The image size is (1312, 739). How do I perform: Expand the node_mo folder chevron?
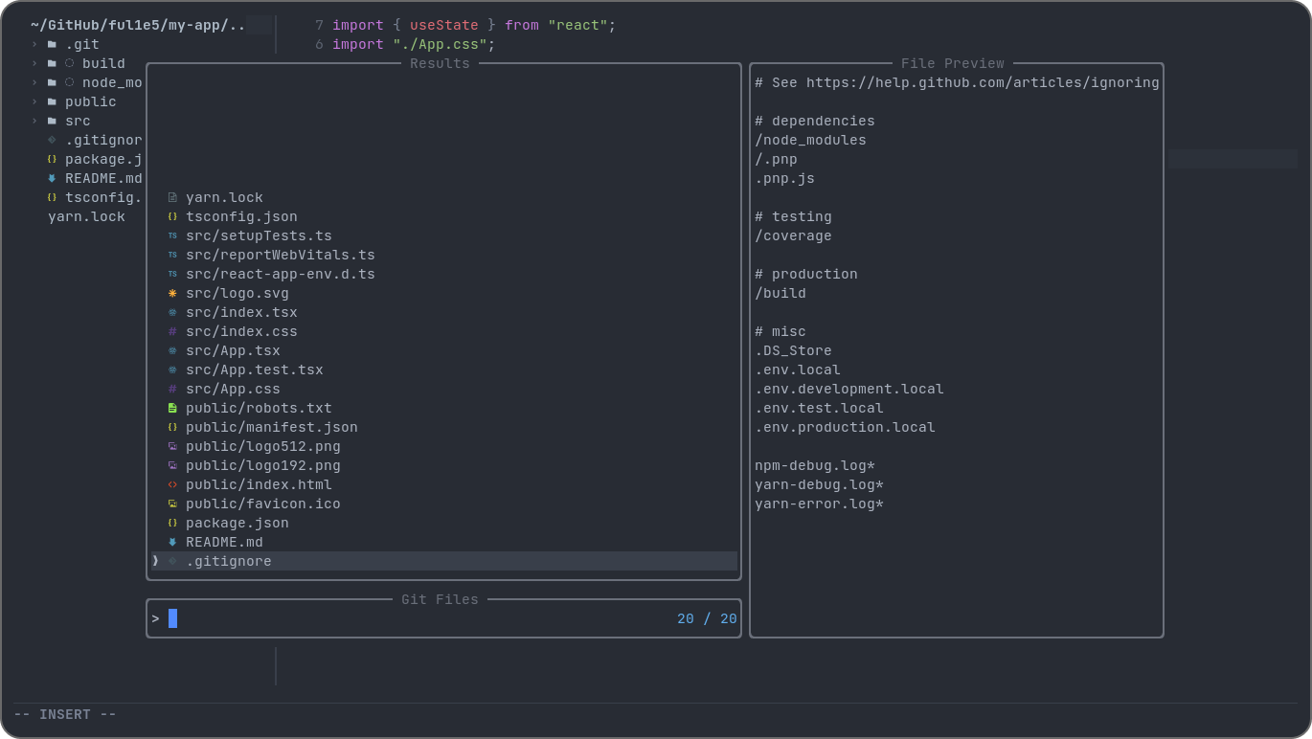pyautogui.click(x=34, y=82)
